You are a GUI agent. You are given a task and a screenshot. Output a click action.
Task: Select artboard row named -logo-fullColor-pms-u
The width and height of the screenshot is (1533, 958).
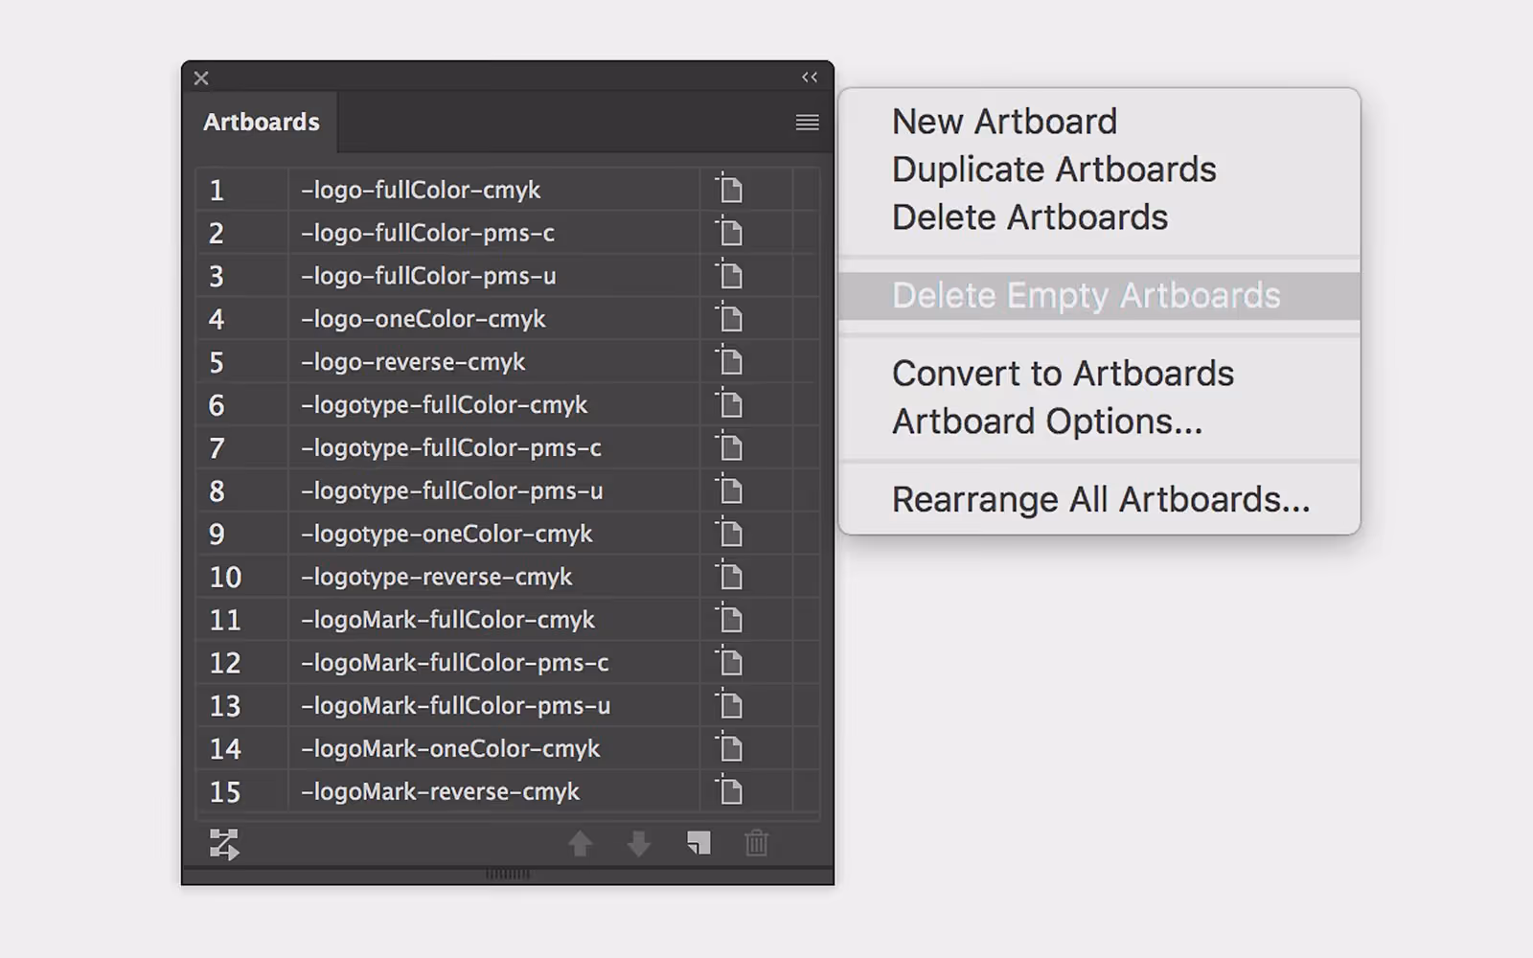tap(508, 276)
